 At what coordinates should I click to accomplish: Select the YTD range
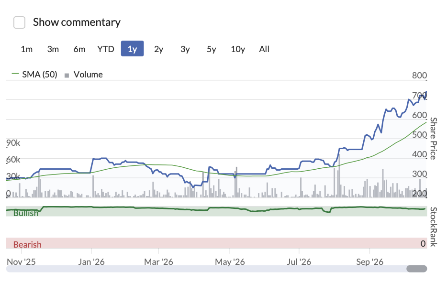106,49
